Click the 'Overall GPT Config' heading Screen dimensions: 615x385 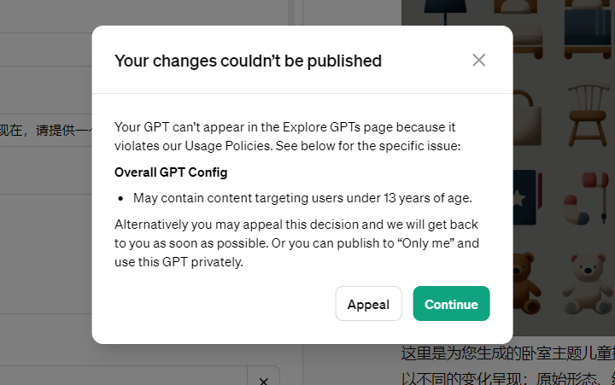171,172
